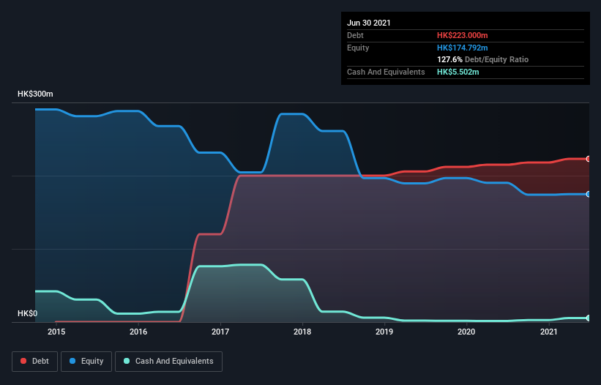Click the Equity row label in tooltip
The height and width of the screenshot is (385, 601).
point(358,48)
